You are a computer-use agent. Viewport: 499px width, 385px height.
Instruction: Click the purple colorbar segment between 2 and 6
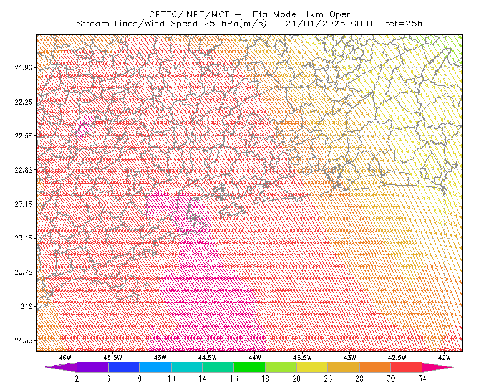pyautogui.click(x=92, y=367)
